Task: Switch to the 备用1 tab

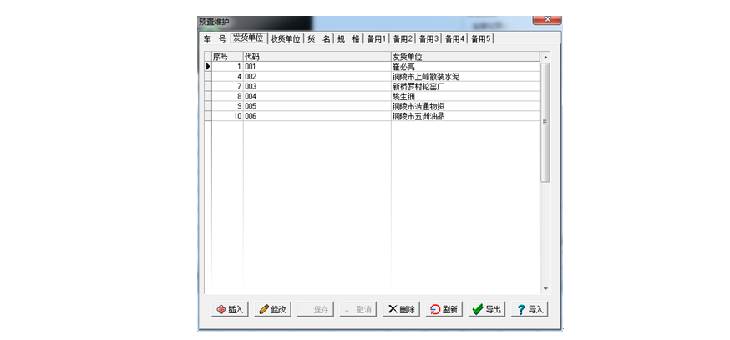Action: pos(376,38)
